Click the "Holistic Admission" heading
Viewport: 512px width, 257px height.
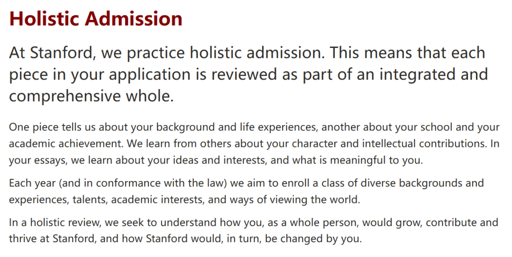coord(96,18)
